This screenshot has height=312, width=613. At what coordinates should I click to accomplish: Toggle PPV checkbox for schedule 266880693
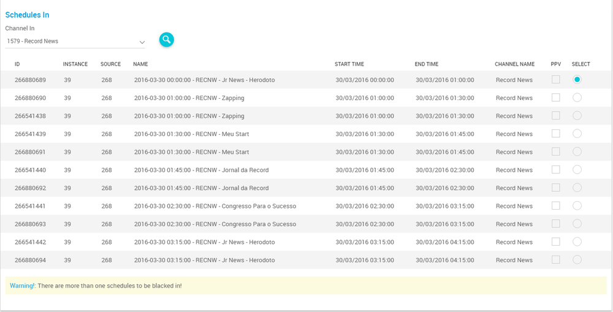point(555,224)
